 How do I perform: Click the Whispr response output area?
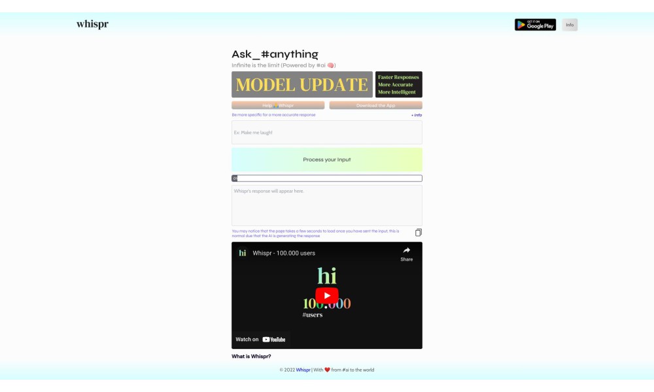326,205
